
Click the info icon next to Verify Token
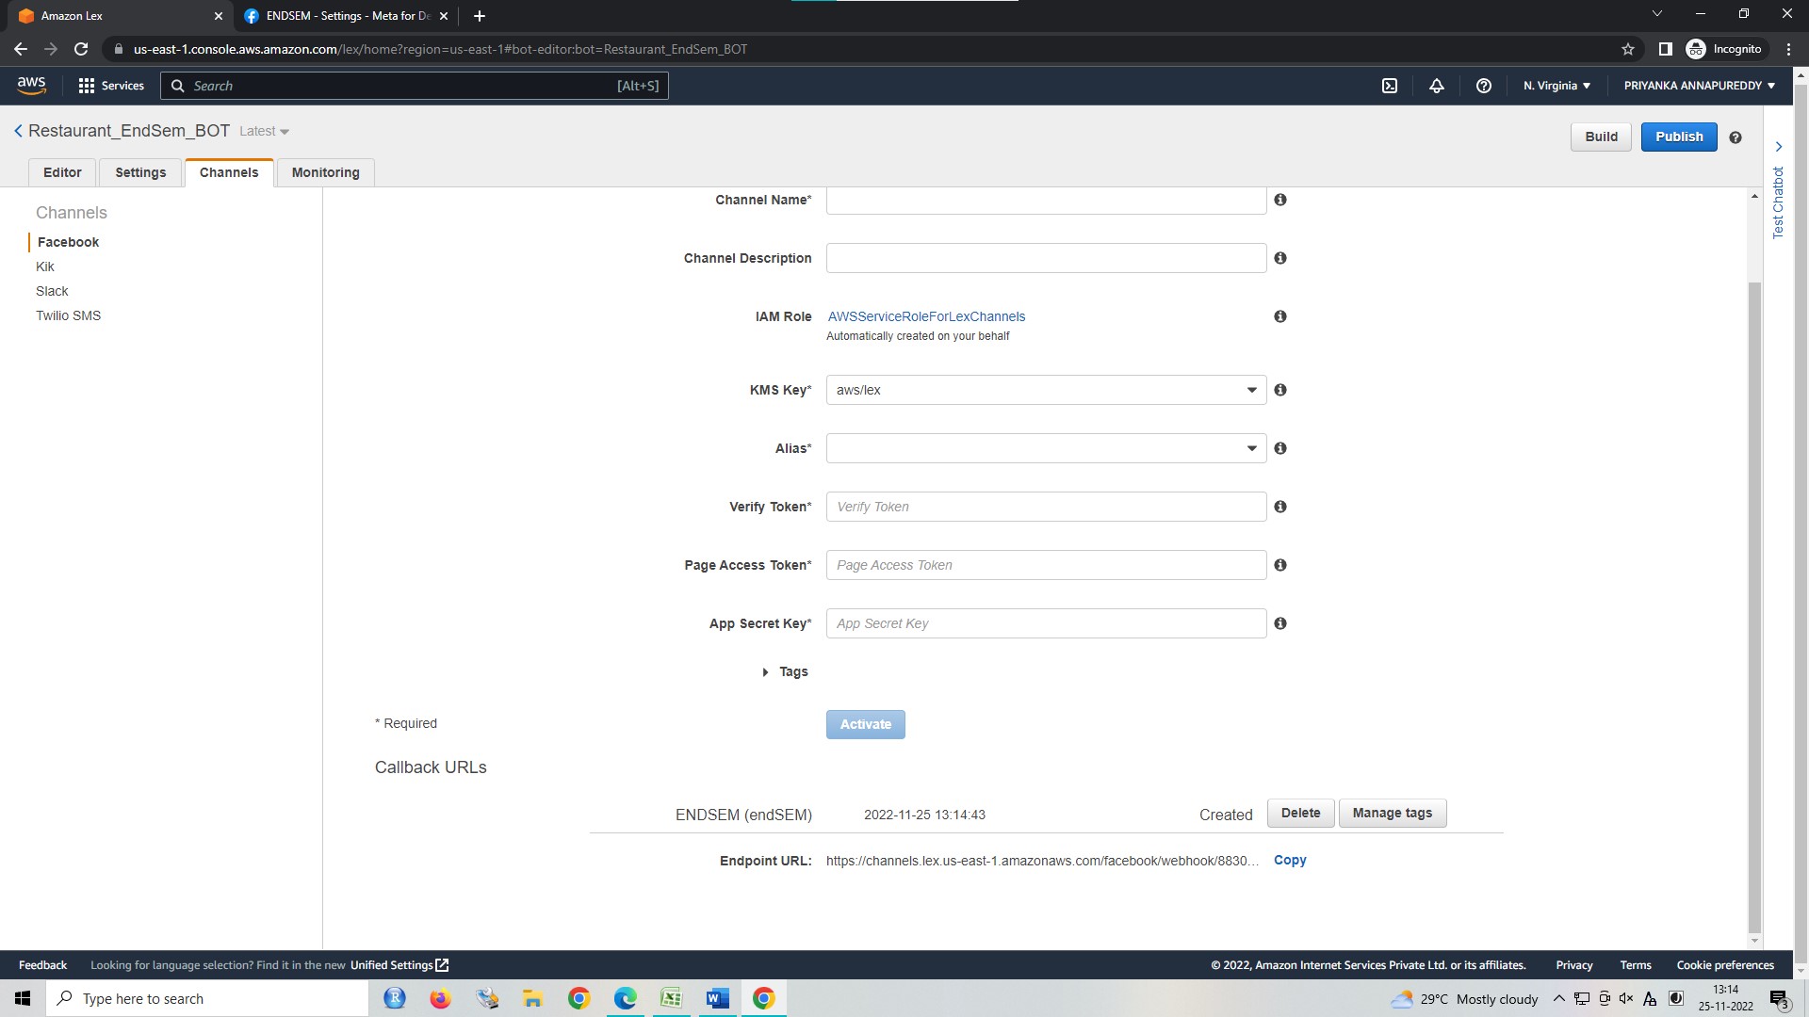[x=1279, y=507]
